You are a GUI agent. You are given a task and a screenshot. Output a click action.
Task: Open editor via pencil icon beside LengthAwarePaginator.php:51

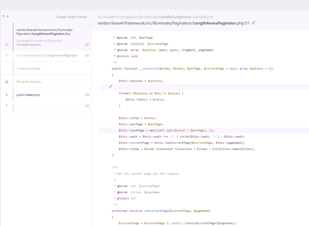(x=253, y=23)
